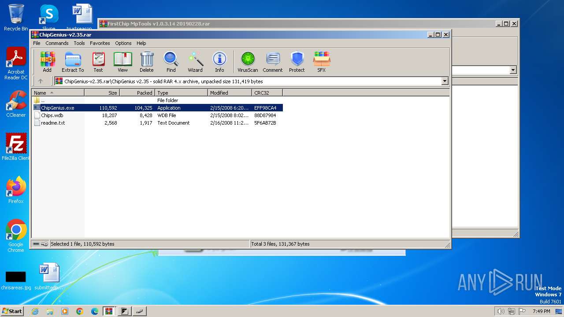The height and width of the screenshot is (317, 564).
Task: Click the Text Document type cell
Action: click(x=174, y=123)
